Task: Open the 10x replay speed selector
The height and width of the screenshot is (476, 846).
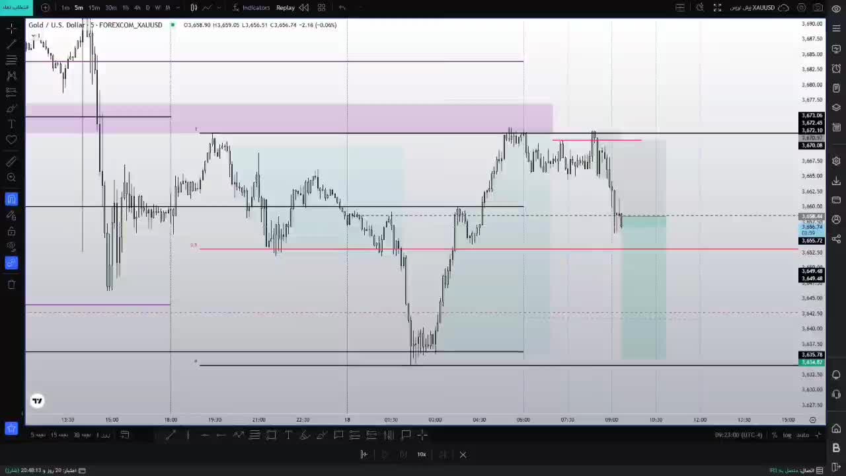Action: point(421,454)
